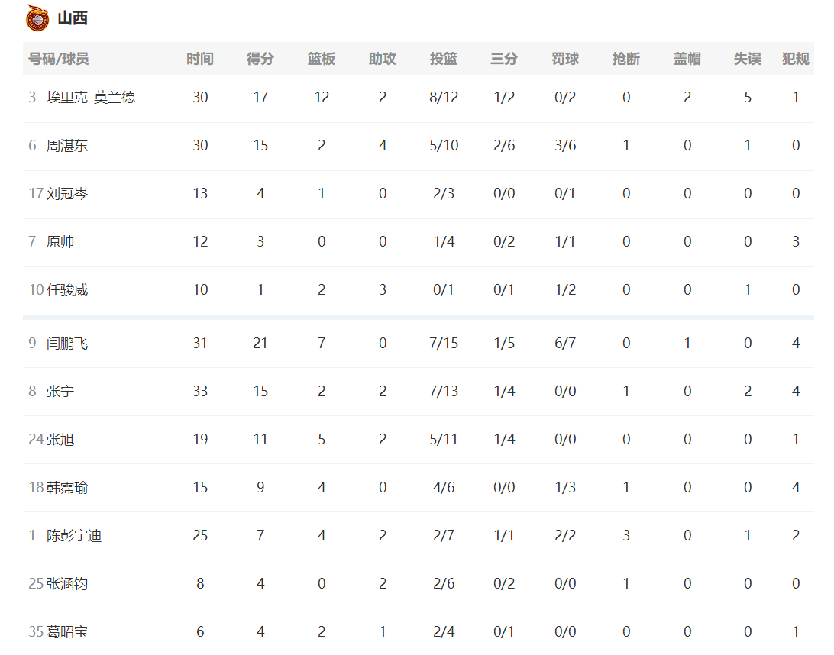Click player name 葛昭宝
This screenshot has width=834, height=655.
click(67, 631)
